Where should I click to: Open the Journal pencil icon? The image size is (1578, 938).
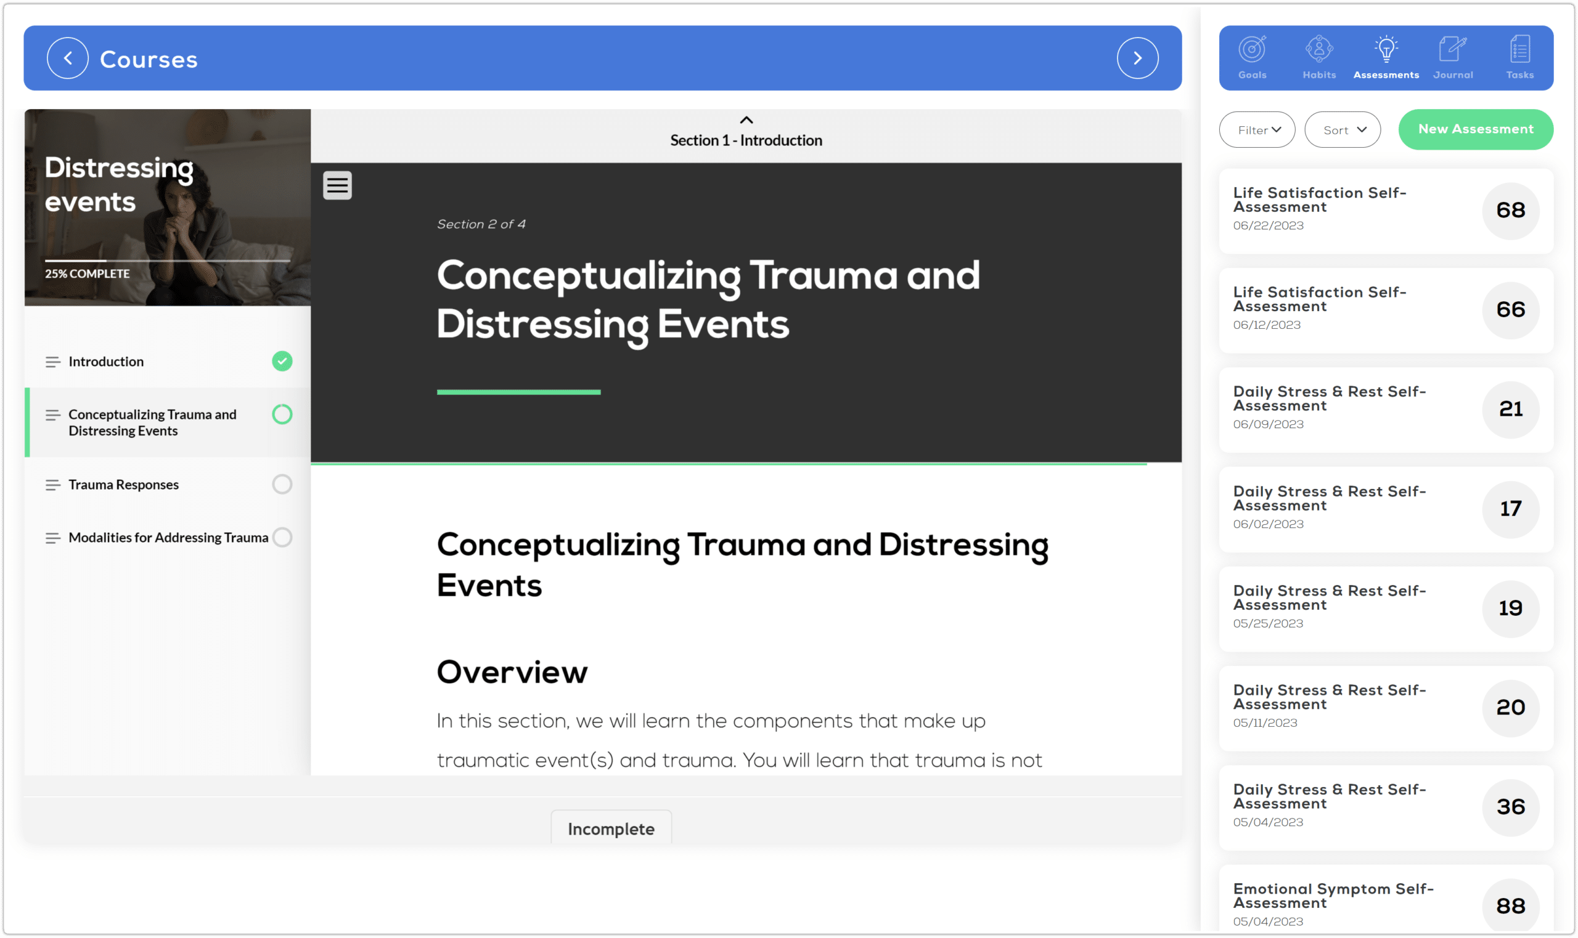(x=1452, y=50)
